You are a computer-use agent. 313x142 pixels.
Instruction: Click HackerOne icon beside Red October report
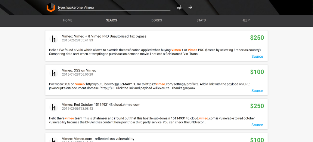(54, 107)
